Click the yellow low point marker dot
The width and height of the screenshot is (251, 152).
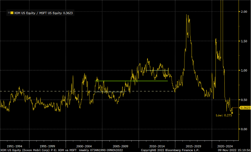232,113
